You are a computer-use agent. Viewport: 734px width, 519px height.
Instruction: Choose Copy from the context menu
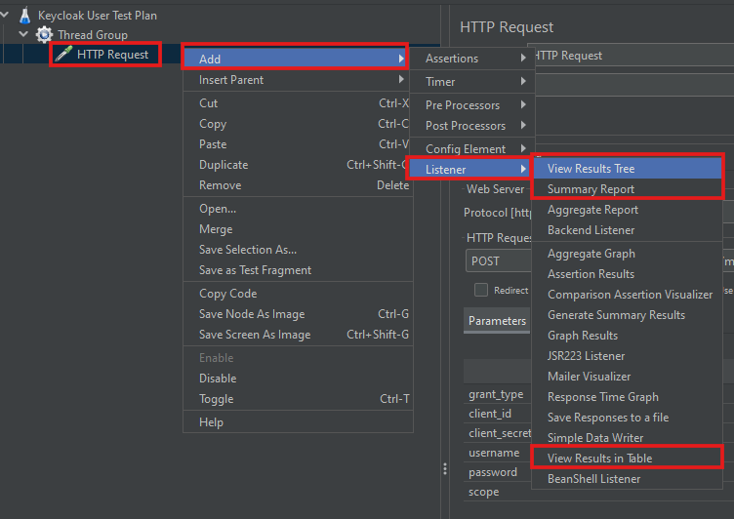pos(296,124)
